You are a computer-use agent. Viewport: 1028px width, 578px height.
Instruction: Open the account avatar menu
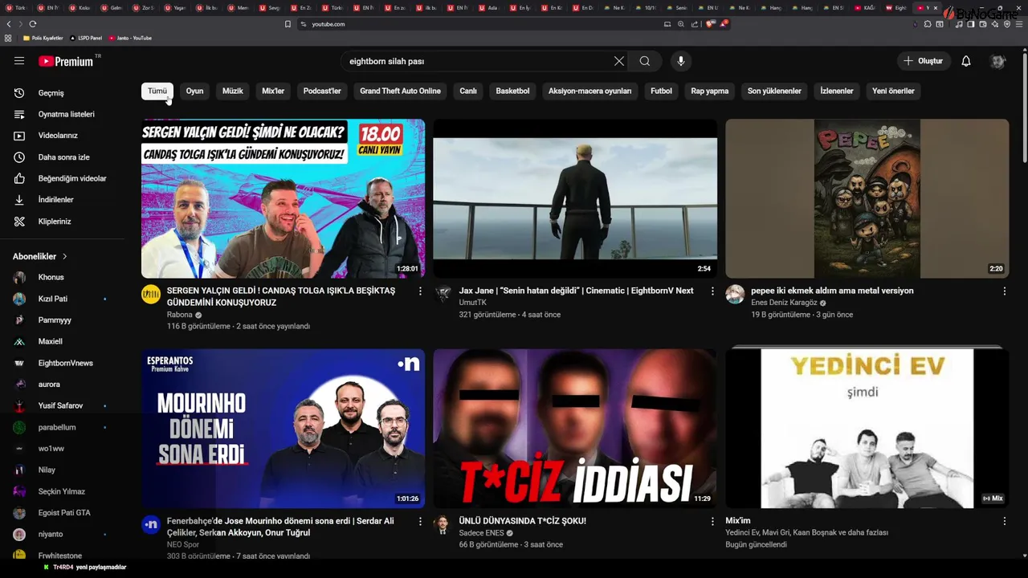coord(998,61)
